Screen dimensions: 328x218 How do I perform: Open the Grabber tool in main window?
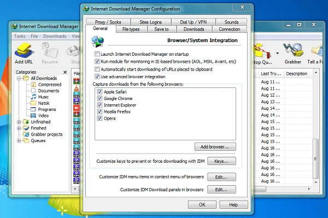[293, 53]
